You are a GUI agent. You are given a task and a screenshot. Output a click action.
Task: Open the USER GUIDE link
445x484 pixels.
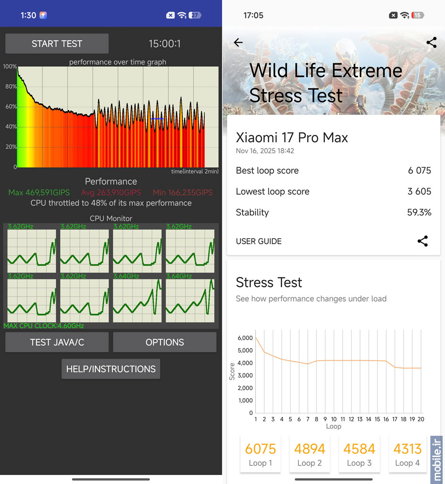259,241
